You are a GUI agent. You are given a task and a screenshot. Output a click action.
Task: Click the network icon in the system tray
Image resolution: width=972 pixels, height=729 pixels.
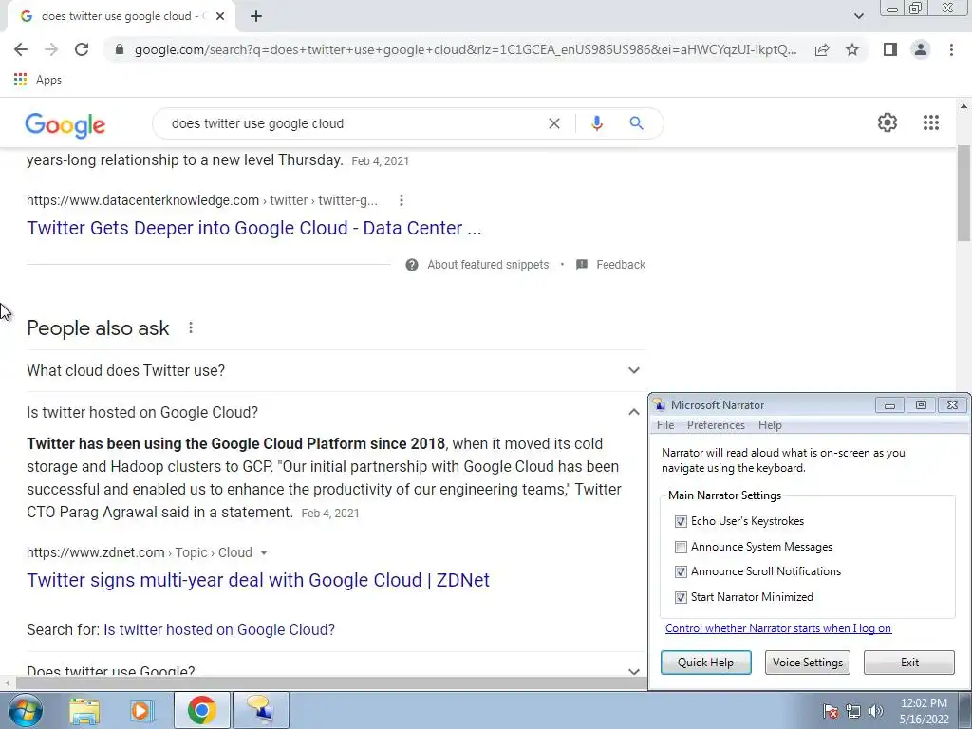853,710
